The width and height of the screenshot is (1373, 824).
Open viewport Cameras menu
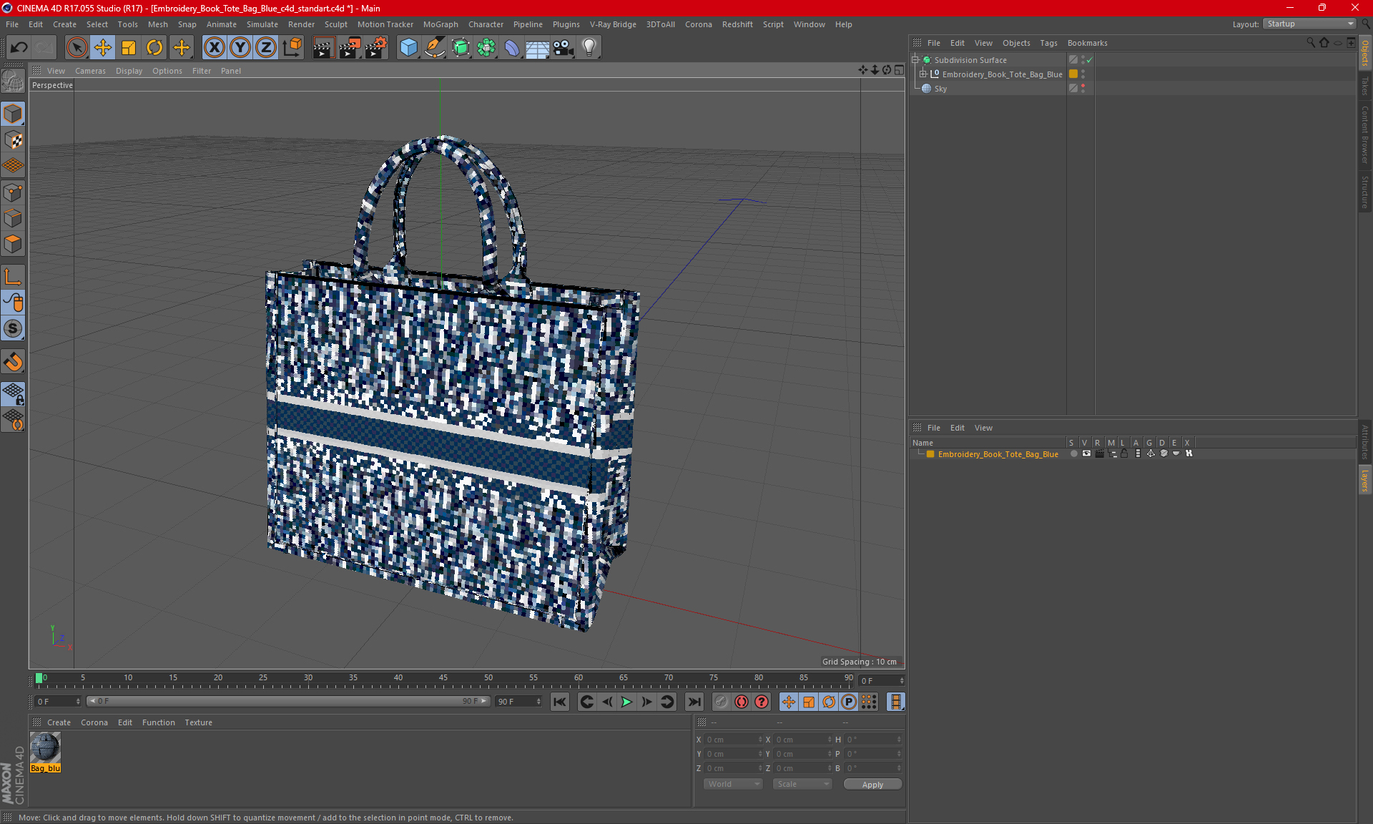click(x=90, y=71)
